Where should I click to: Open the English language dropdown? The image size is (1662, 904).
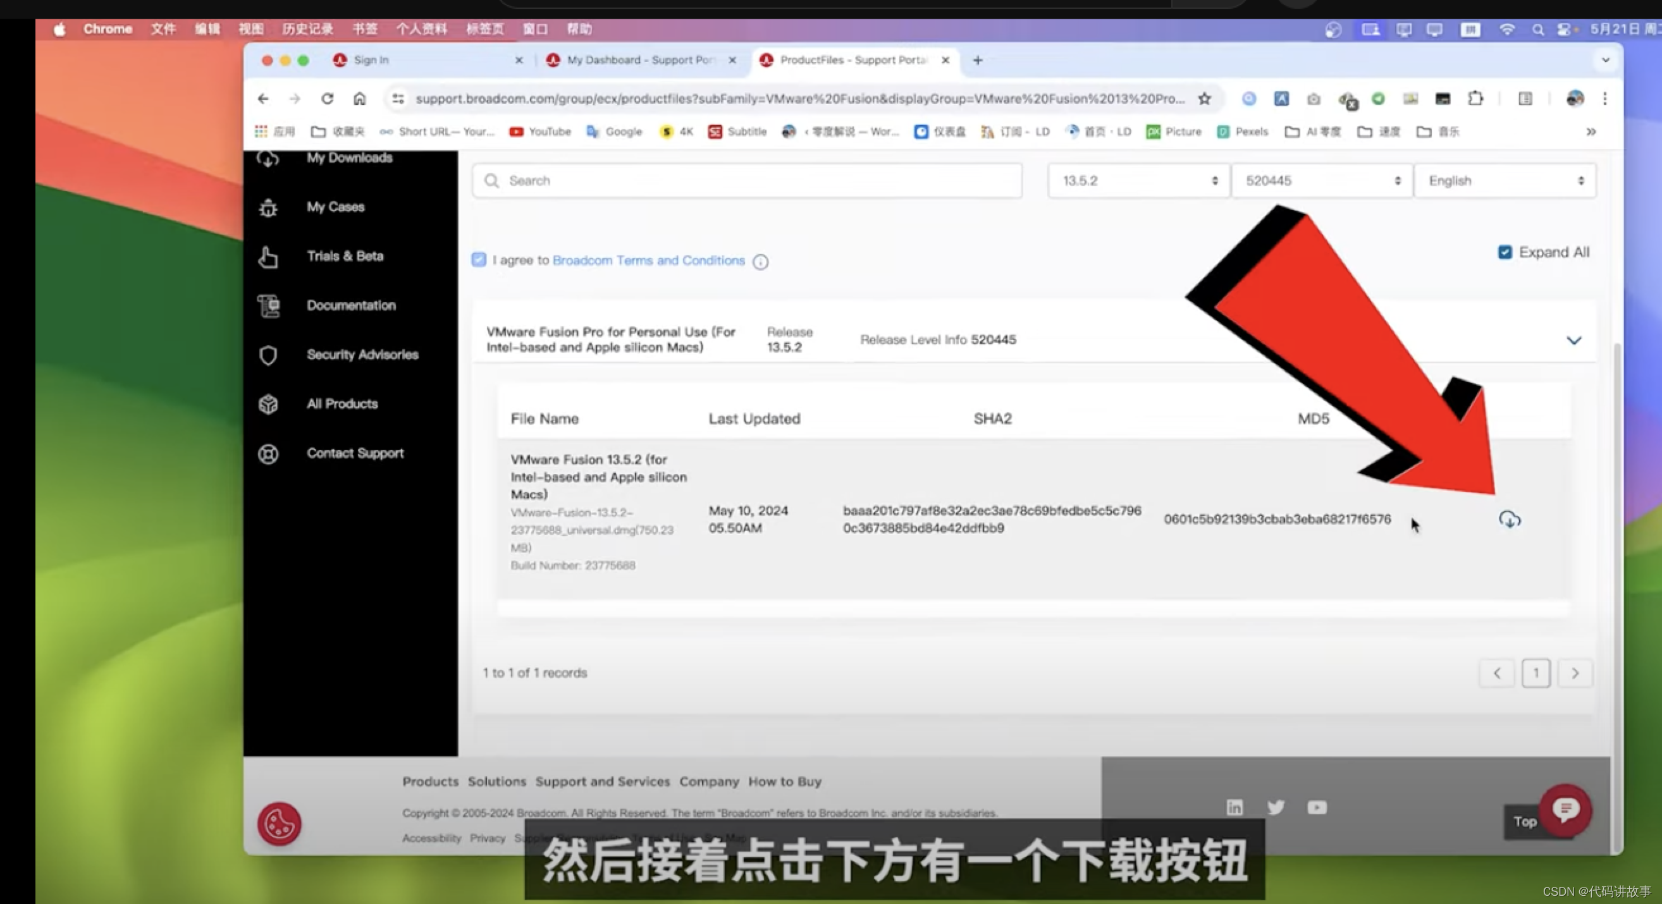(x=1505, y=181)
